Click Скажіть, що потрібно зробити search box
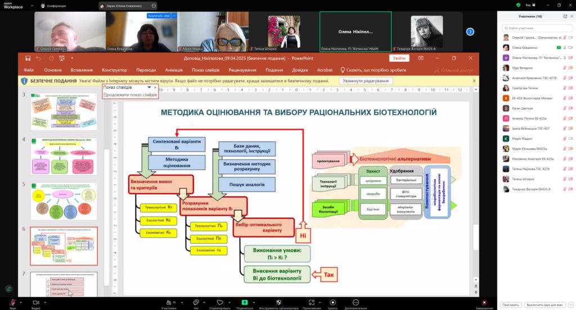The image size is (576, 310). pos(373,70)
